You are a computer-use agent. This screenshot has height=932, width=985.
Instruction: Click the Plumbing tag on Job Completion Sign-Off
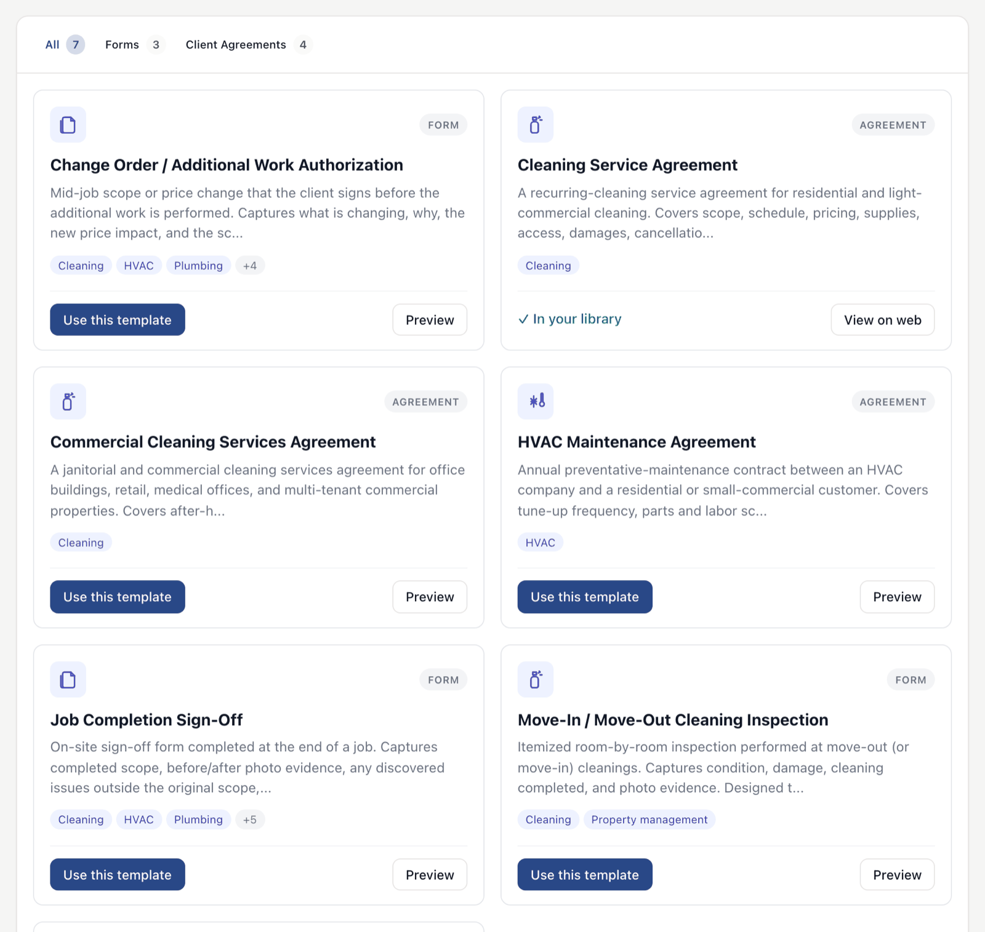(198, 819)
